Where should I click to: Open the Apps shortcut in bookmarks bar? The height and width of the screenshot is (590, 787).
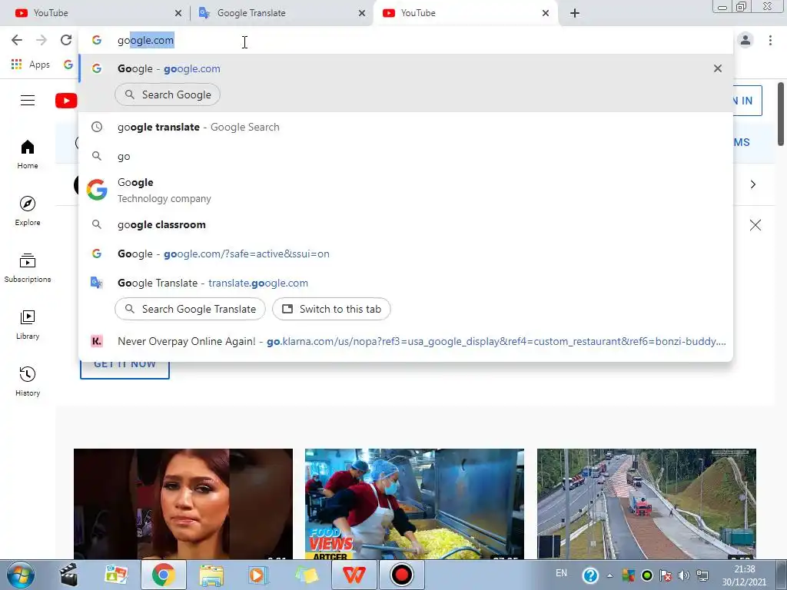click(x=31, y=65)
